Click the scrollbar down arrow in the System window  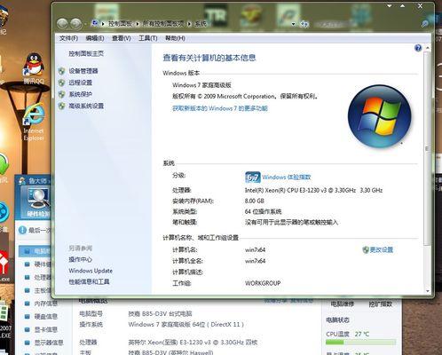[x=427, y=291]
